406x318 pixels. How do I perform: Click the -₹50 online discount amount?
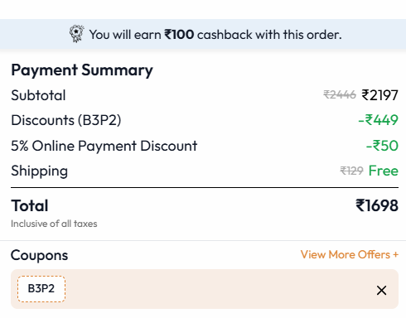pos(382,146)
